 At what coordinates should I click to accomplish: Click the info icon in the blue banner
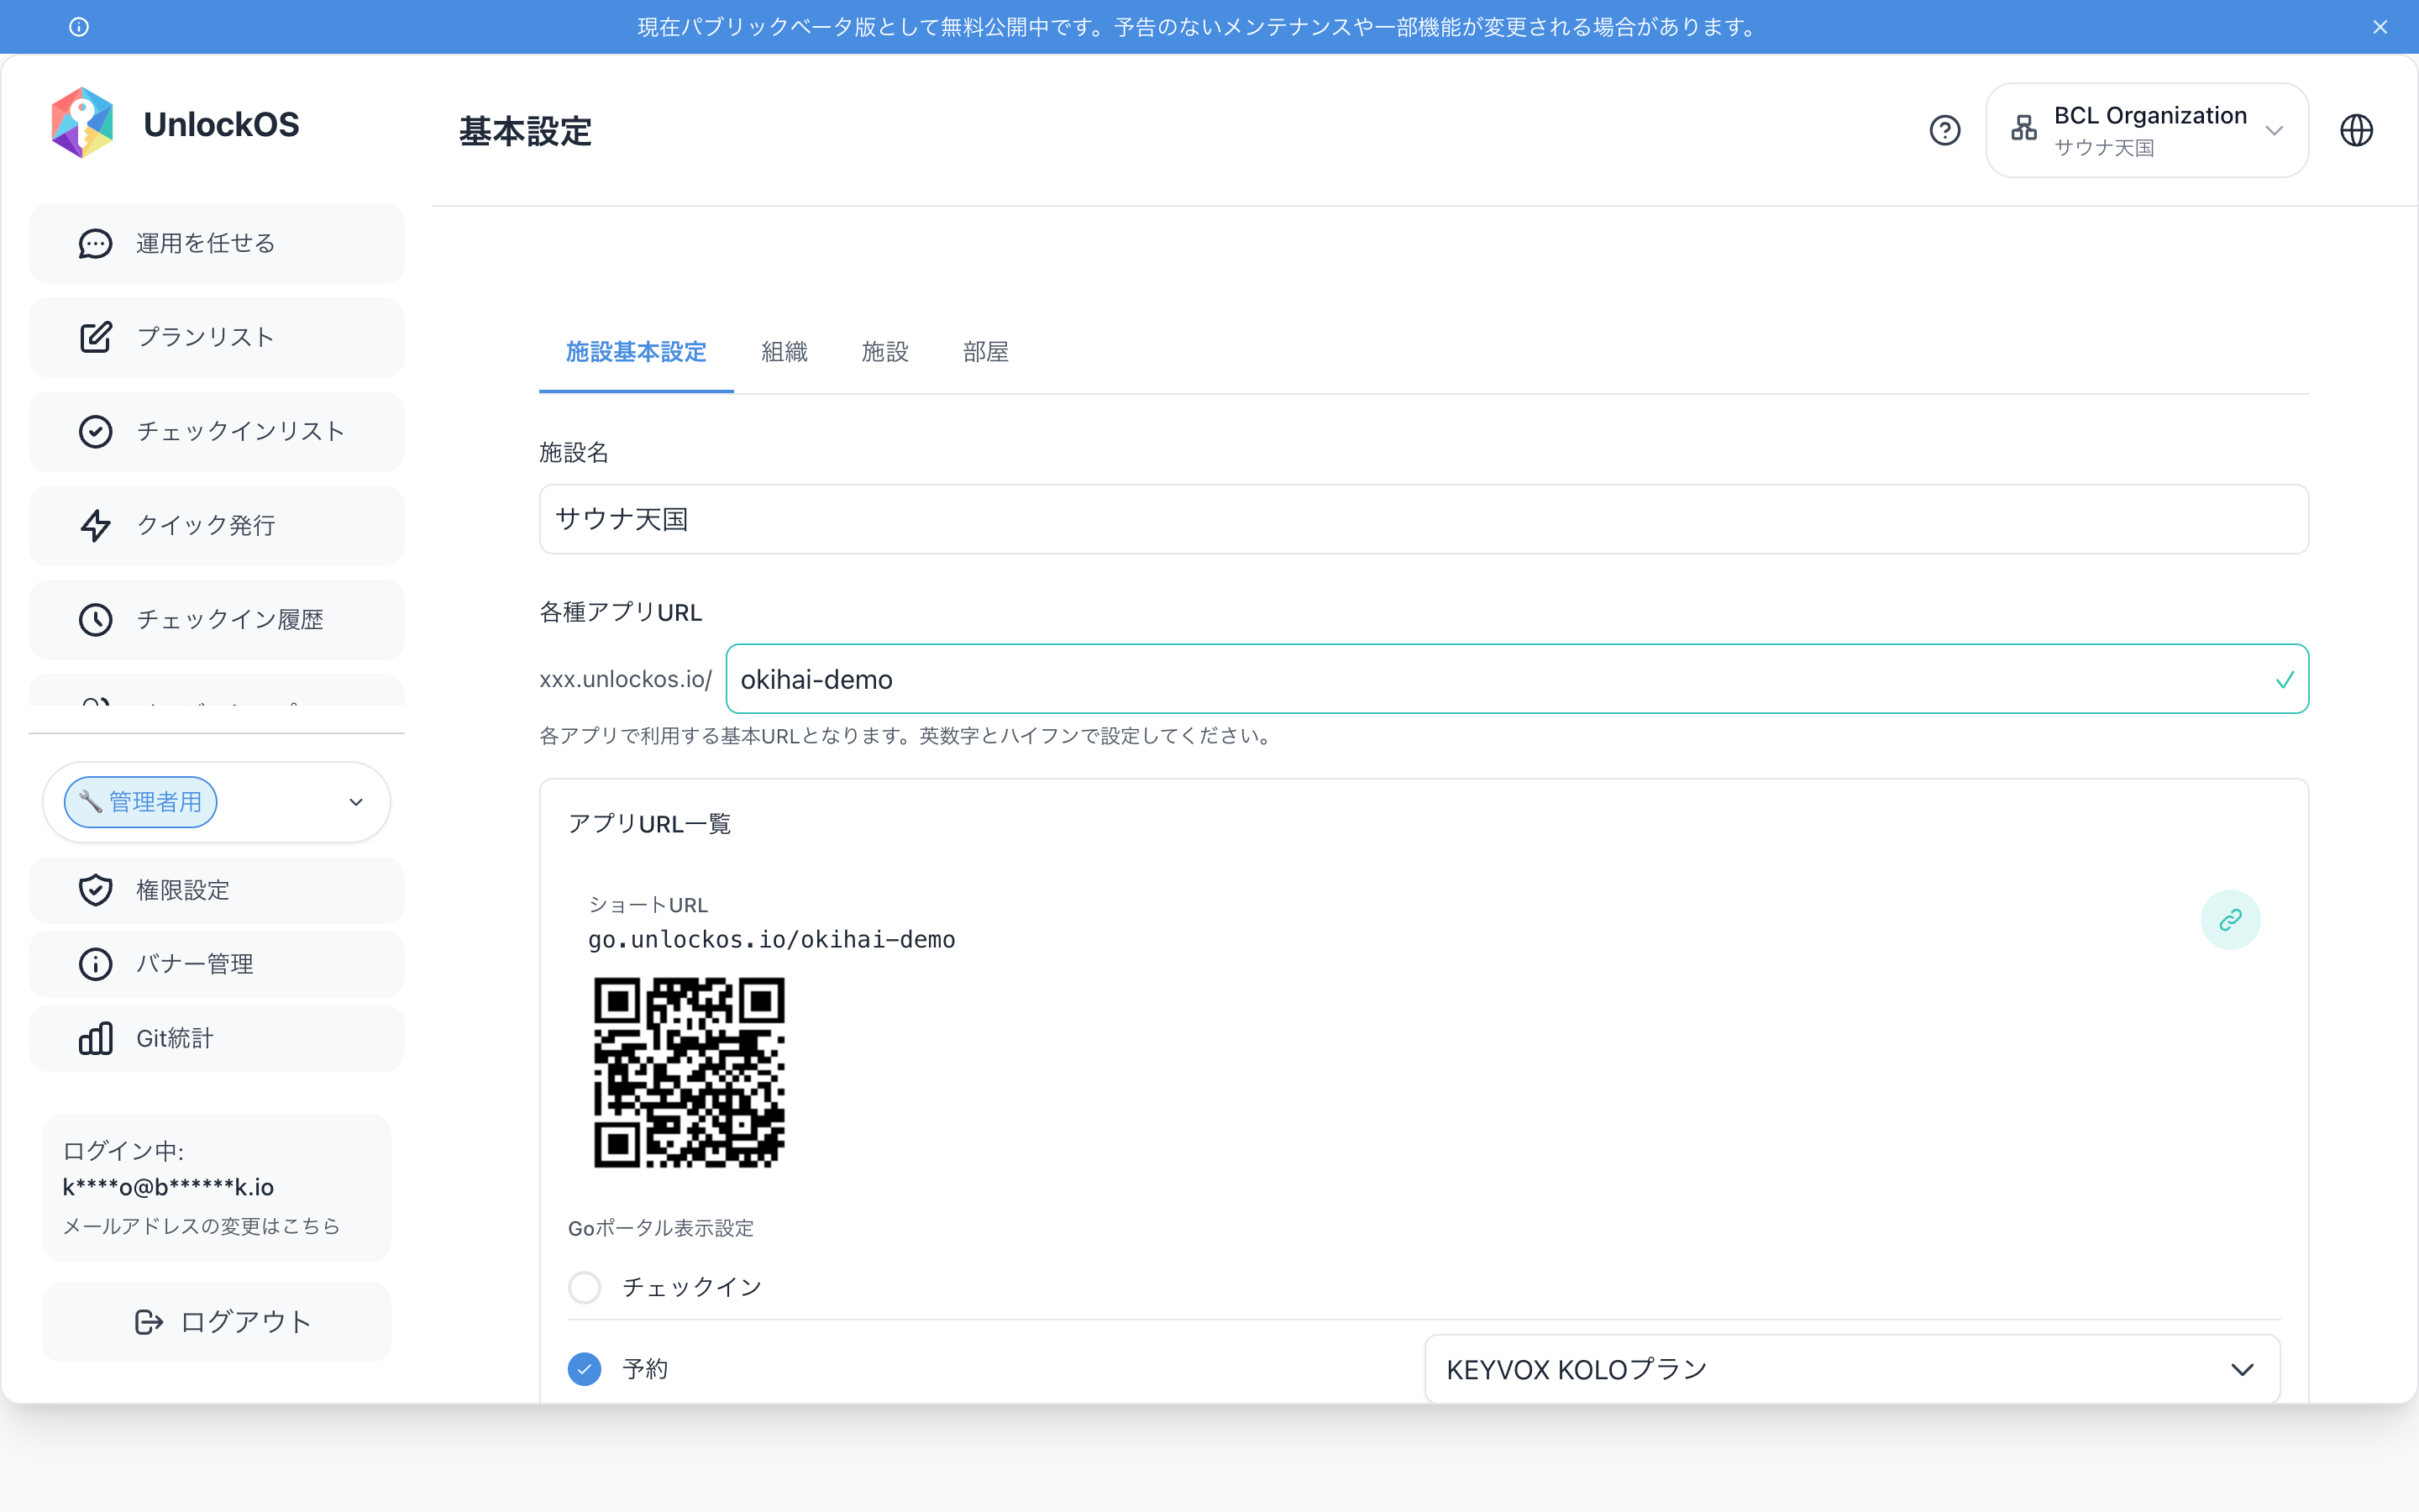pos(79,27)
